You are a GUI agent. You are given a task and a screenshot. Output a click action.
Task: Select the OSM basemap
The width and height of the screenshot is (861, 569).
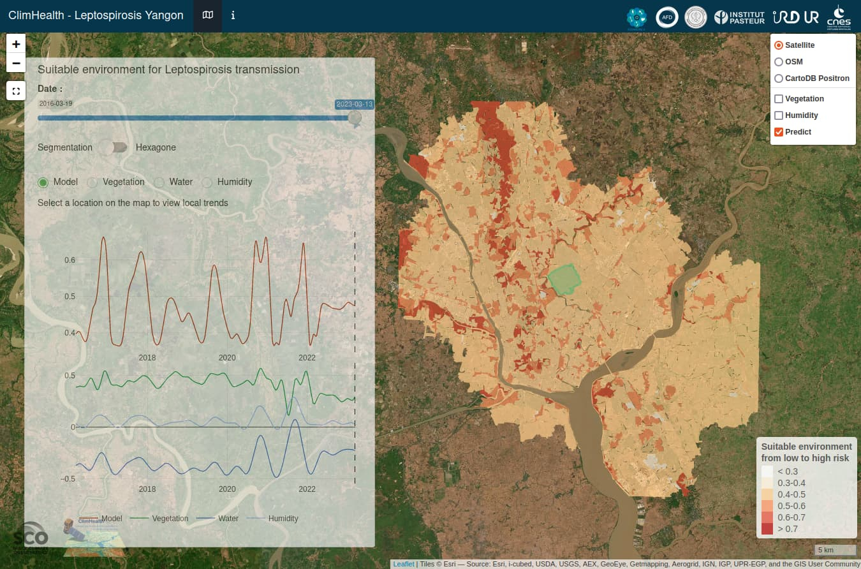click(779, 62)
